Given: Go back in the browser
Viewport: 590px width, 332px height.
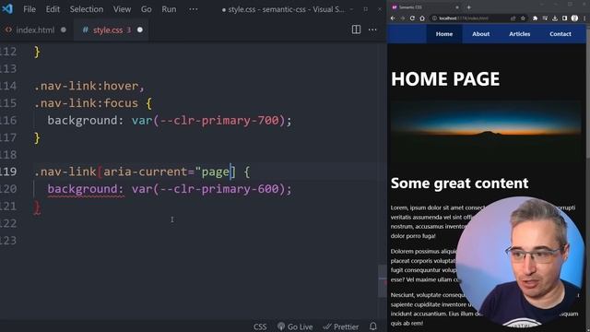Looking at the screenshot, I should (x=393, y=18).
